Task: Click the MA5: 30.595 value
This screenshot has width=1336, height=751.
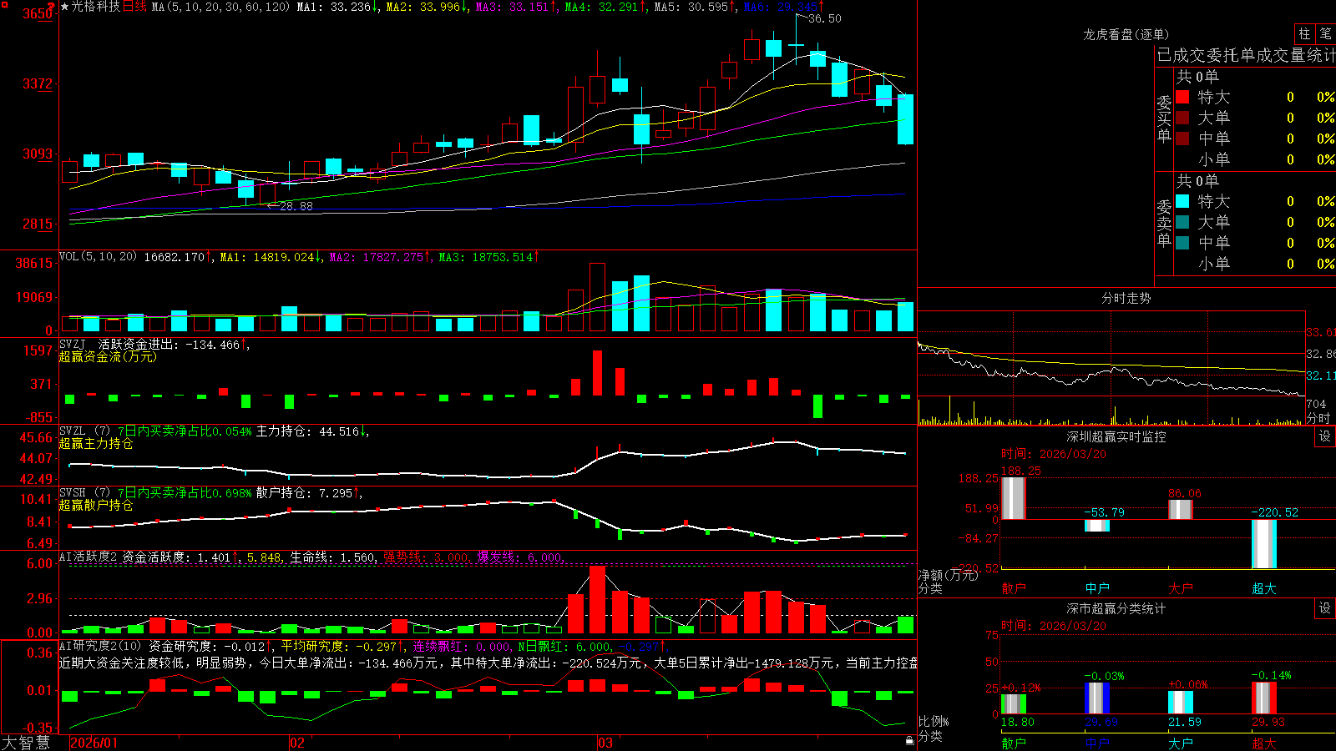Action: (x=696, y=7)
